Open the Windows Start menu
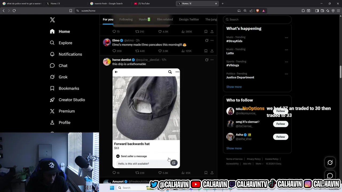Viewport: 342px width, 192px height. click(x=112, y=188)
